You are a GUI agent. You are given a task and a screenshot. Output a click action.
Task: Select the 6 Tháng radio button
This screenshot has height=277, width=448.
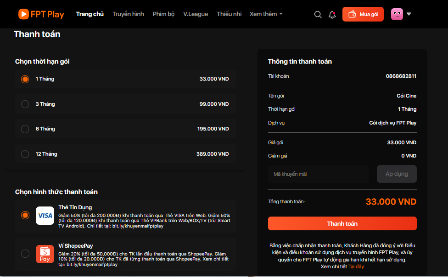pos(25,129)
